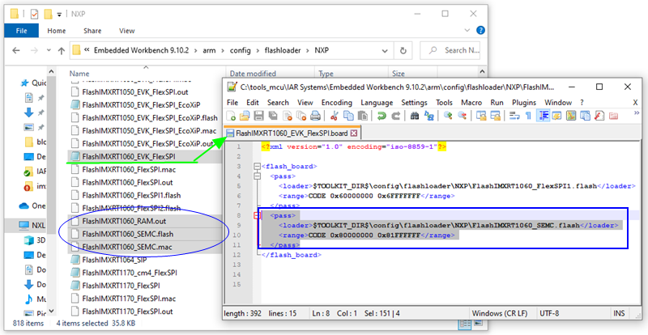
Task: Open the Encoding menu in Notepad++
Action: pos(337,103)
